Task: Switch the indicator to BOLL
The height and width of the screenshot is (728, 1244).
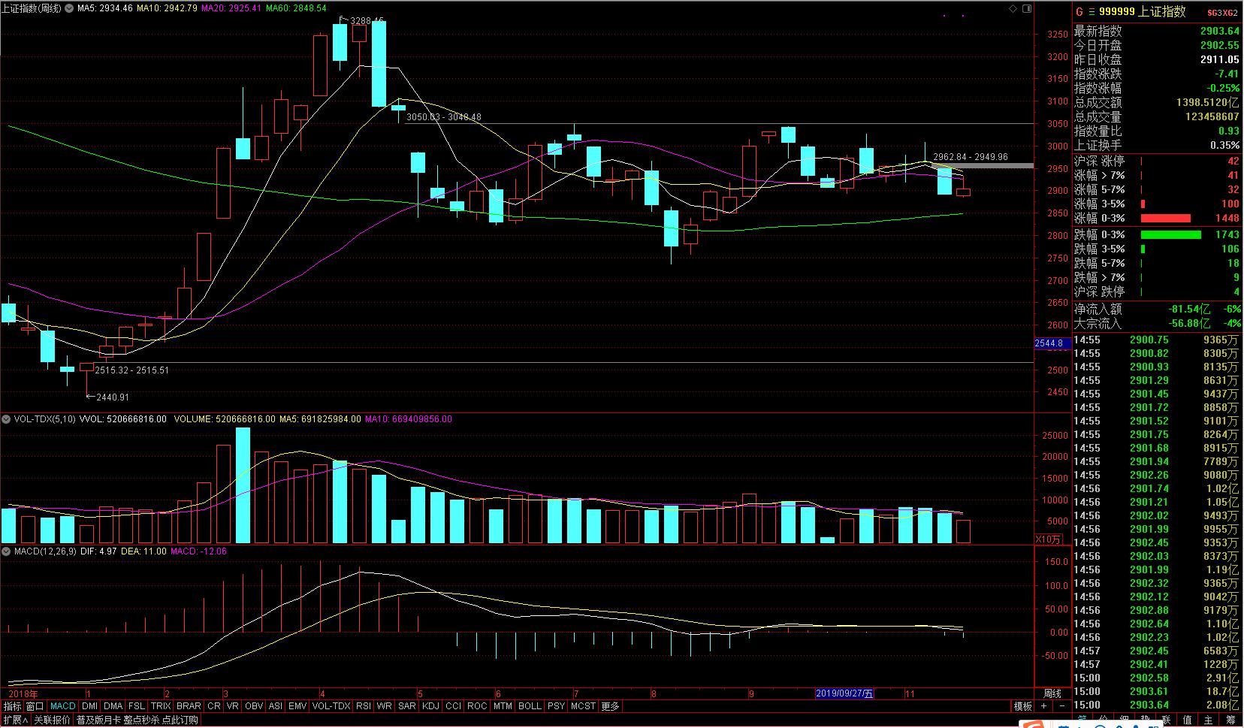Action: click(x=530, y=706)
